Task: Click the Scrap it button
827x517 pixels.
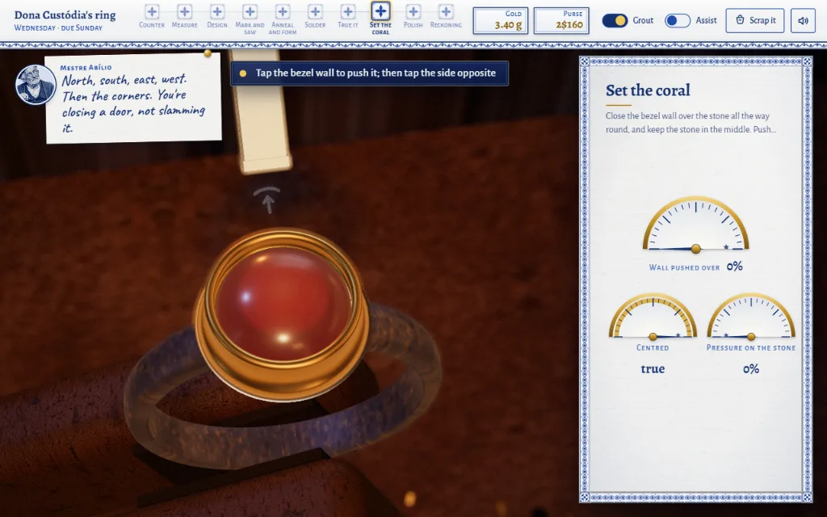Action: (755, 20)
